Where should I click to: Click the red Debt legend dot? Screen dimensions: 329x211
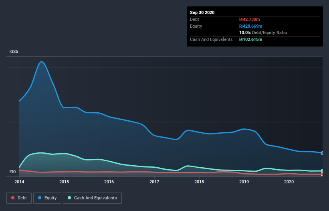pyautogui.click(x=13, y=198)
